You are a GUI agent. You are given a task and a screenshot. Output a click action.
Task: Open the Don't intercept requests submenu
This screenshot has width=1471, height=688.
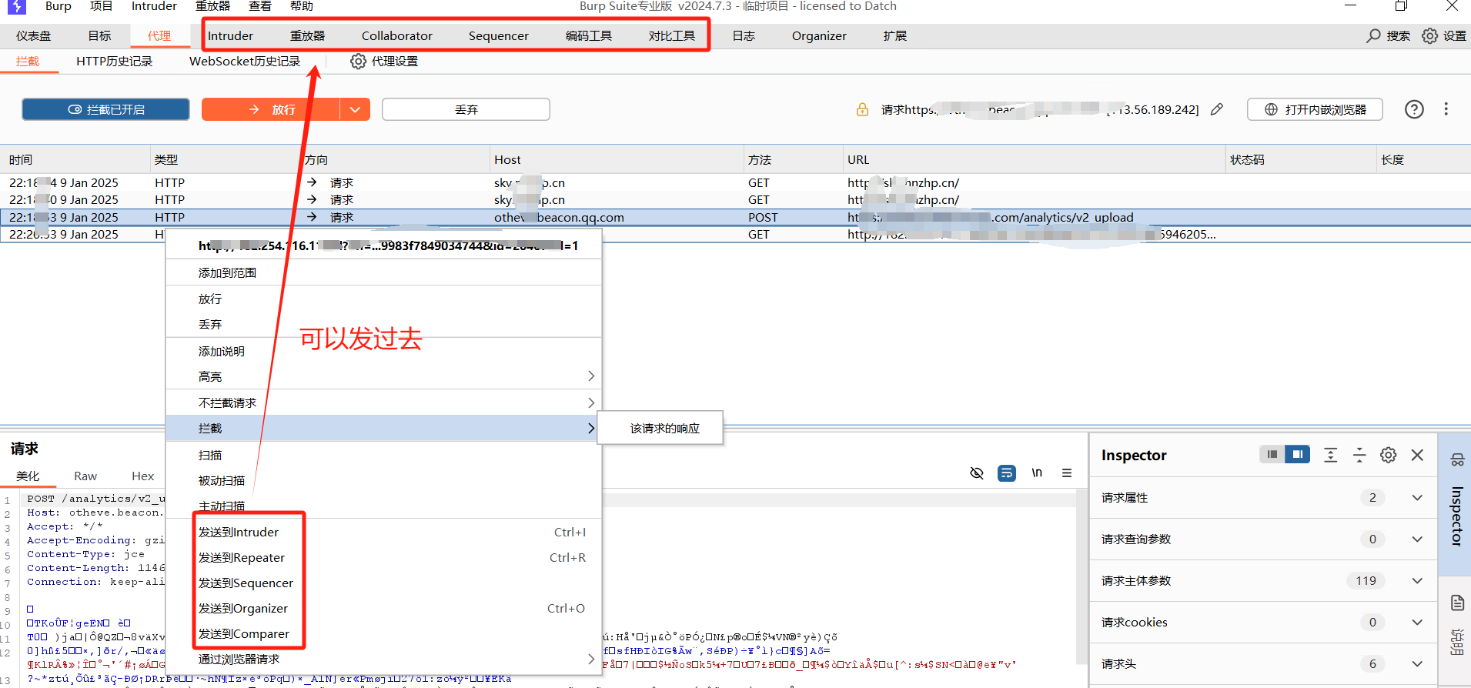[x=383, y=402]
